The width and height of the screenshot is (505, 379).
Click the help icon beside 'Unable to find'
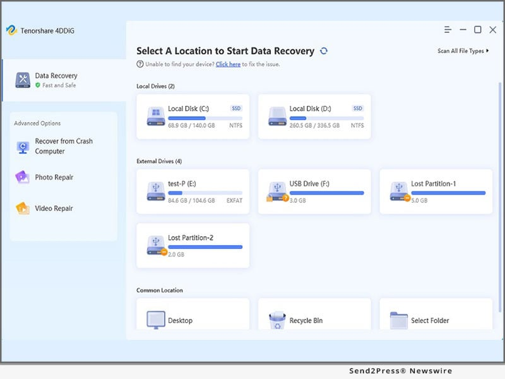tap(140, 64)
